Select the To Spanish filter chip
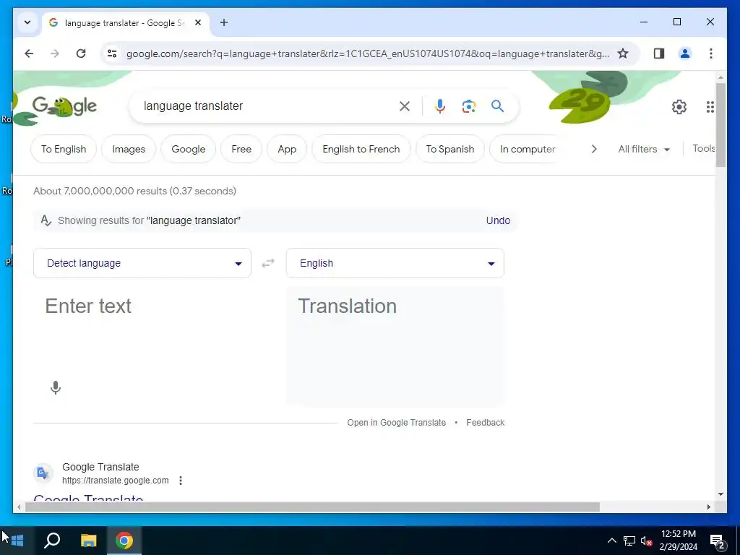The width and height of the screenshot is (740, 555). (449, 149)
